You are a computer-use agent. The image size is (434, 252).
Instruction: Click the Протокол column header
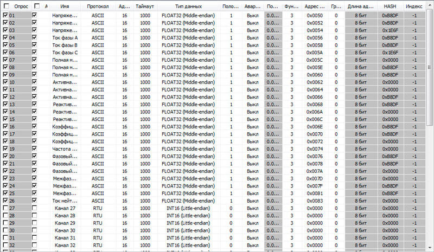[98, 5]
